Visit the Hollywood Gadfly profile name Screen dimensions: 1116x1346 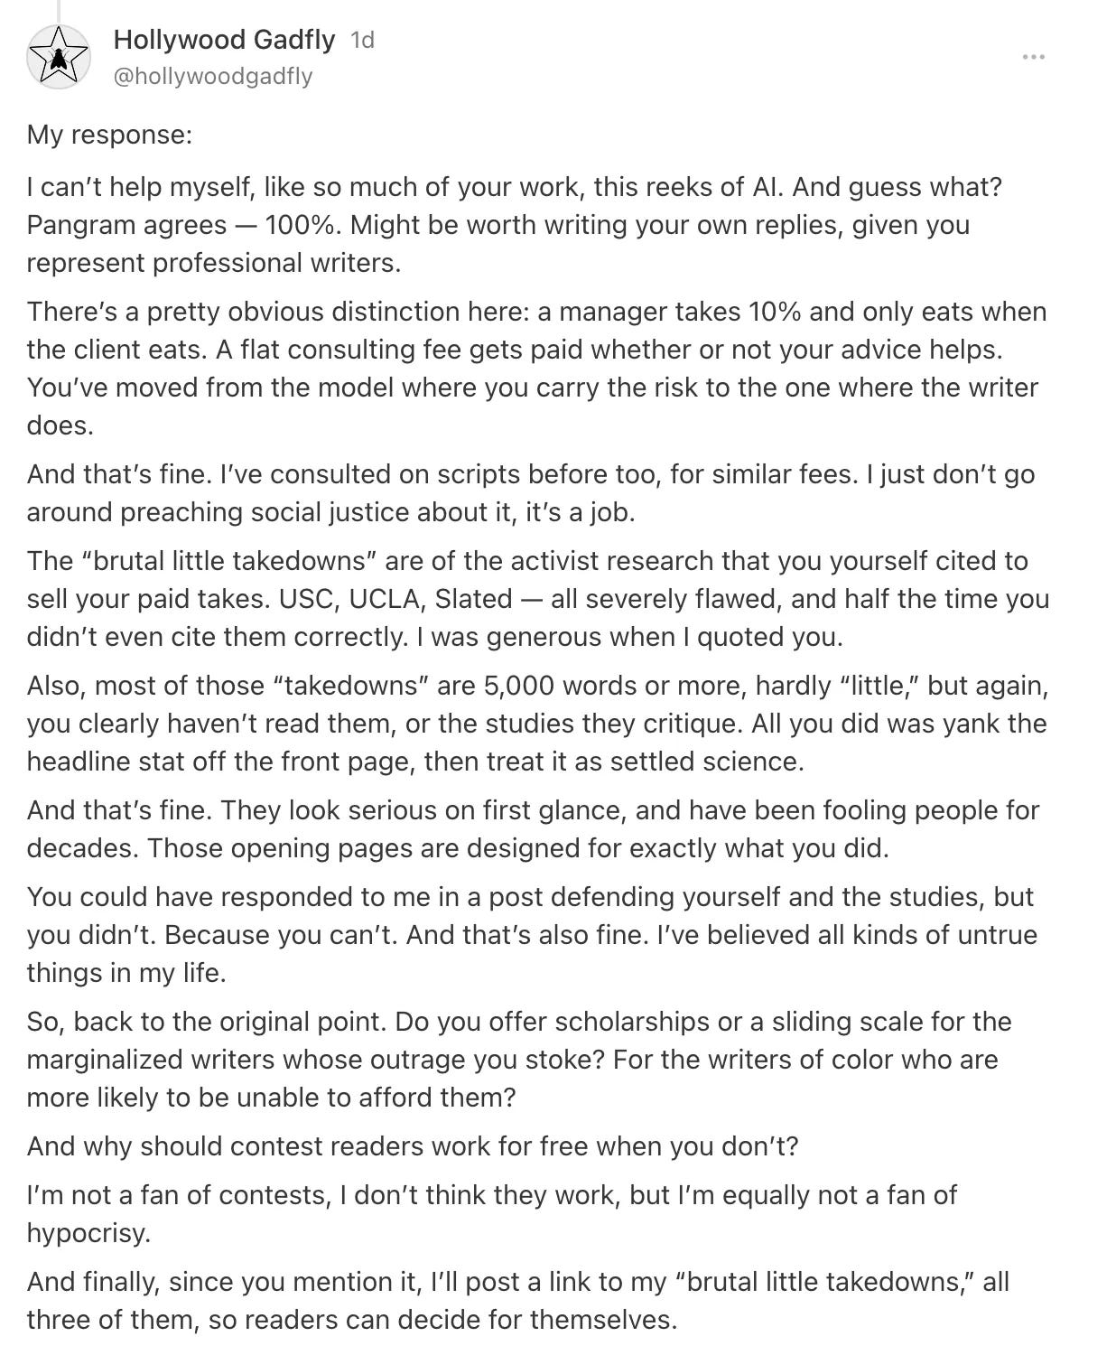point(224,40)
